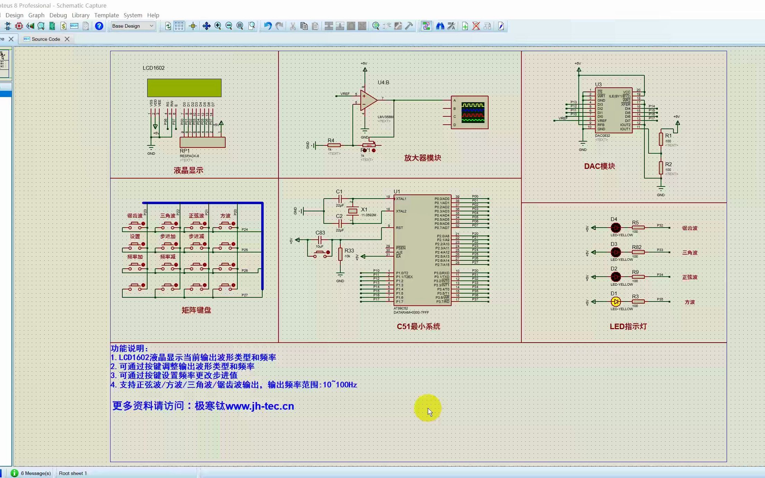Image resolution: width=765 pixels, height=478 pixels.
Task: Click the blue Help question mark icon
Action: click(99, 26)
